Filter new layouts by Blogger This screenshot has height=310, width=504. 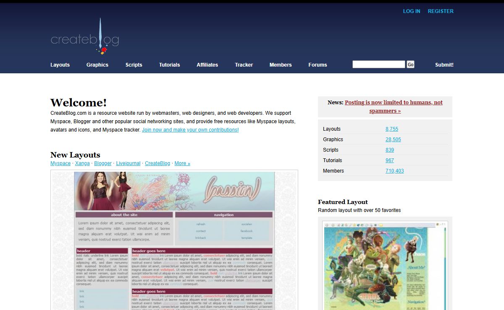tap(103, 163)
